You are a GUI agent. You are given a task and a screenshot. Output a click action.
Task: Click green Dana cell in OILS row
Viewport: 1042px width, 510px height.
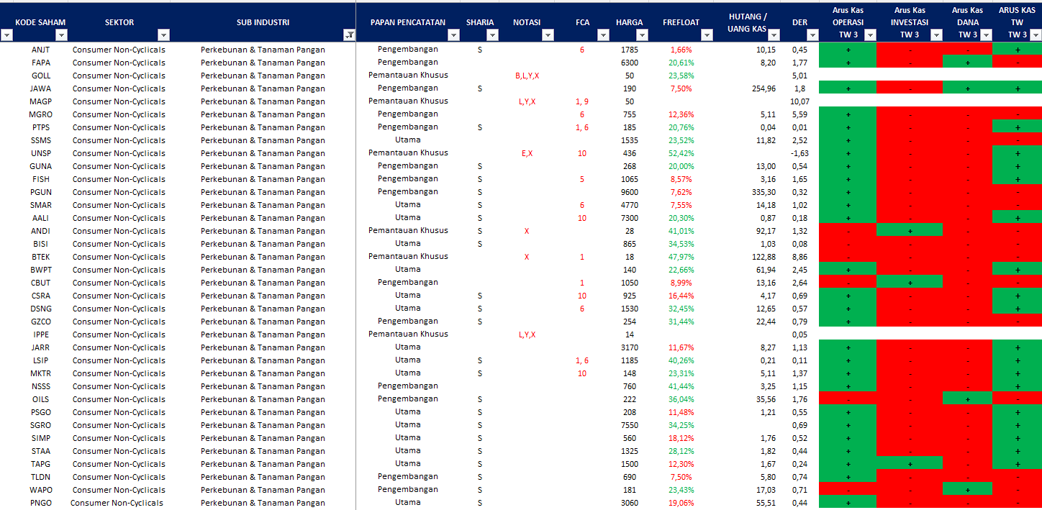coord(967,399)
